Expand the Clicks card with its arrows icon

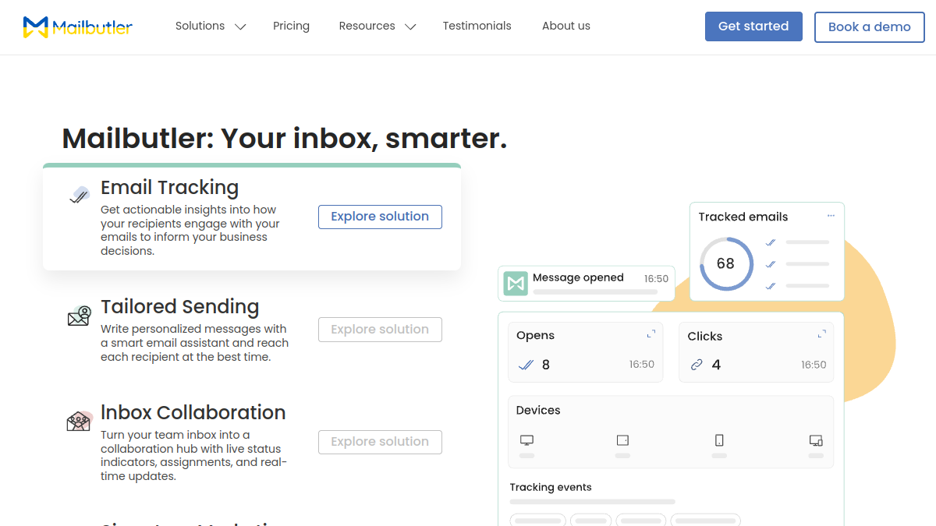click(x=822, y=334)
